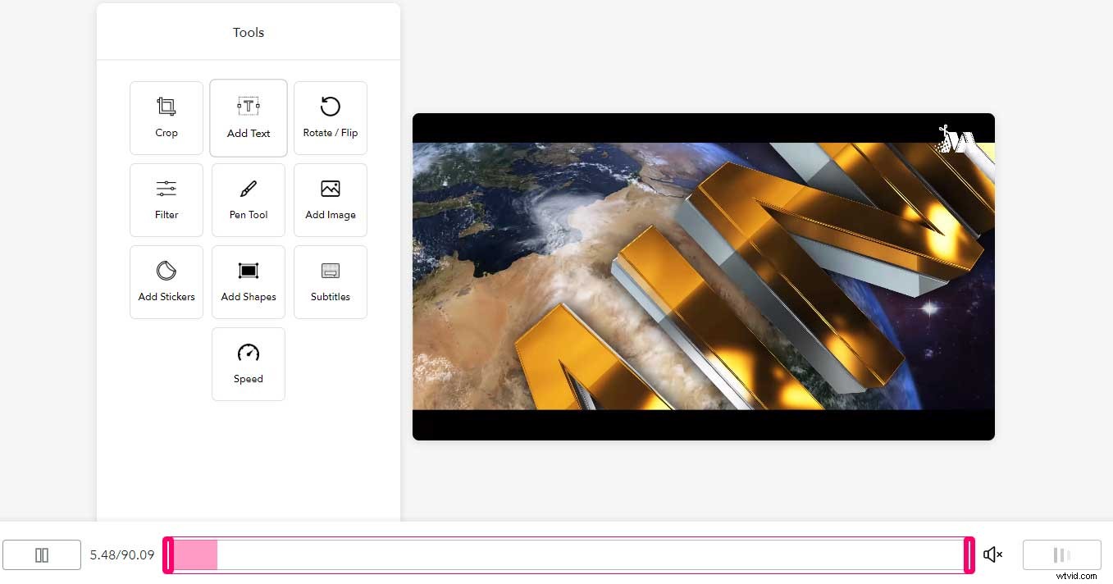
Task: Open the Add Text tool
Action: pos(249,117)
